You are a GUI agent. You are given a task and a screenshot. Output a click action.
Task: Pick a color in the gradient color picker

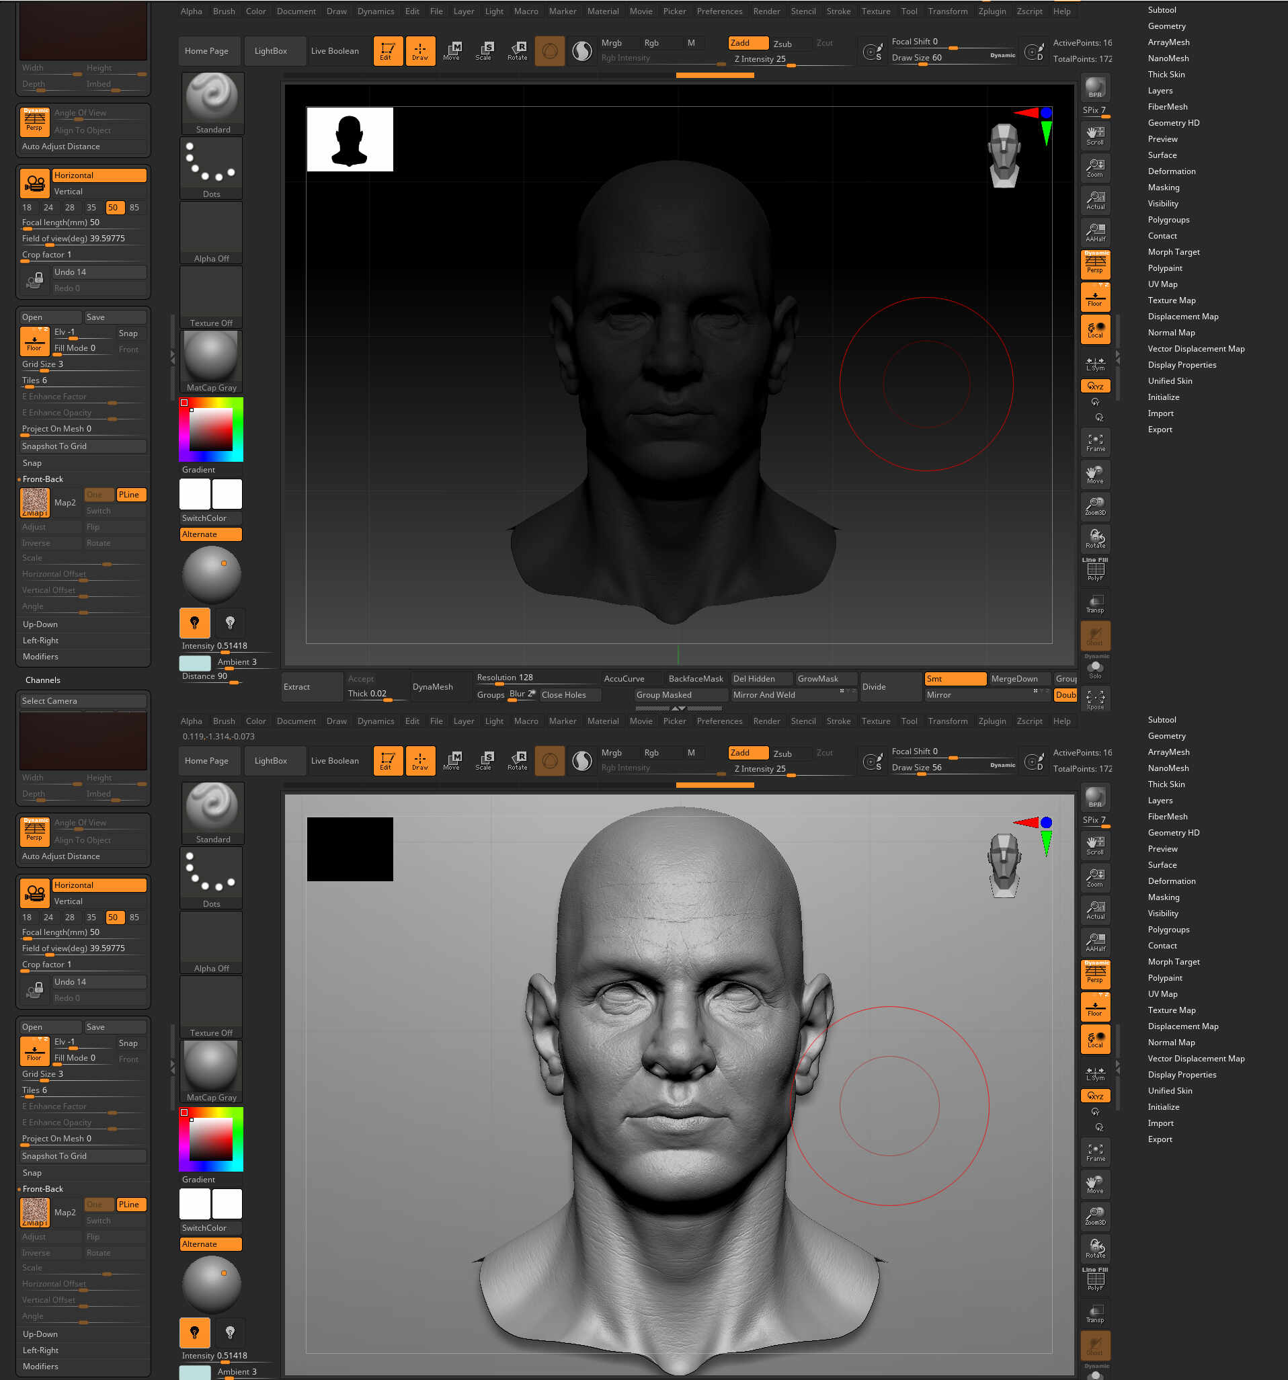tap(212, 430)
